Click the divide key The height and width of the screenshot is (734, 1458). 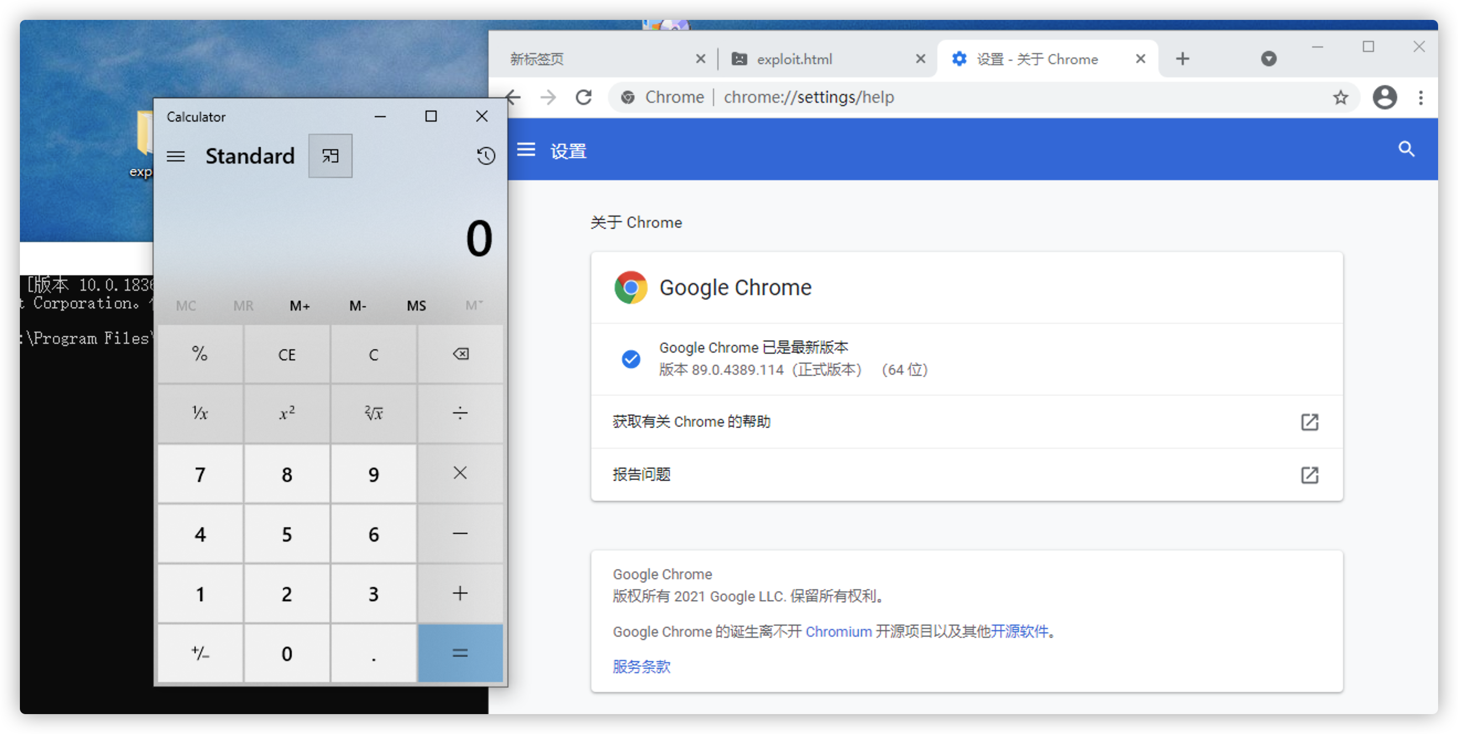pyautogui.click(x=460, y=413)
